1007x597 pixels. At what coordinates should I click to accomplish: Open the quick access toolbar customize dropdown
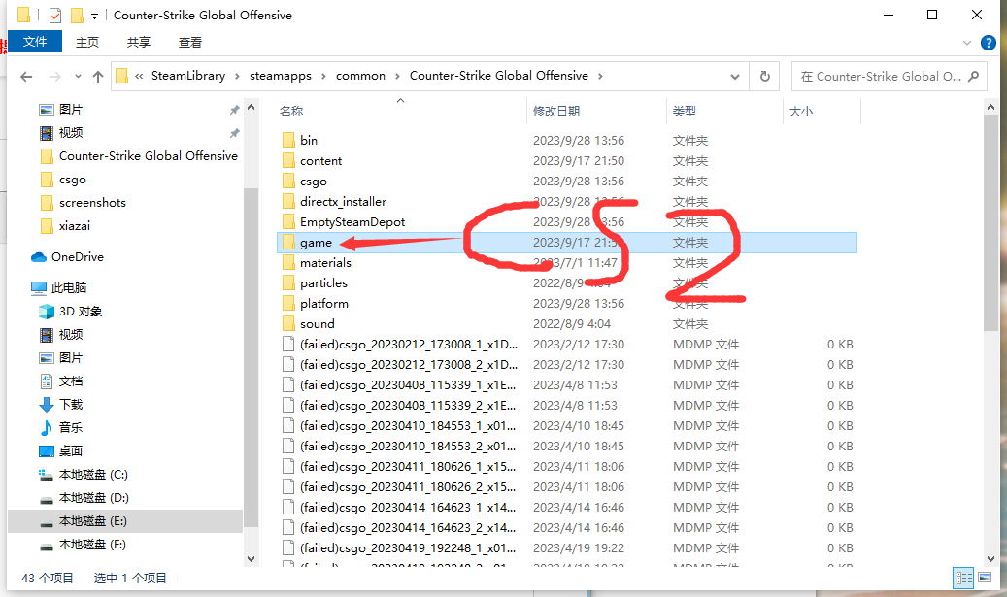click(x=94, y=17)
